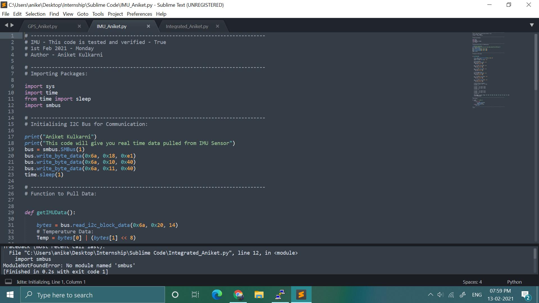Click inside the taskbar search box
539x303 pixels.
point(93,295)
